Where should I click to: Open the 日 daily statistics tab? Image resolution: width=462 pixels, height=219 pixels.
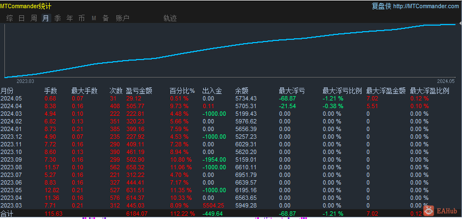21,18
